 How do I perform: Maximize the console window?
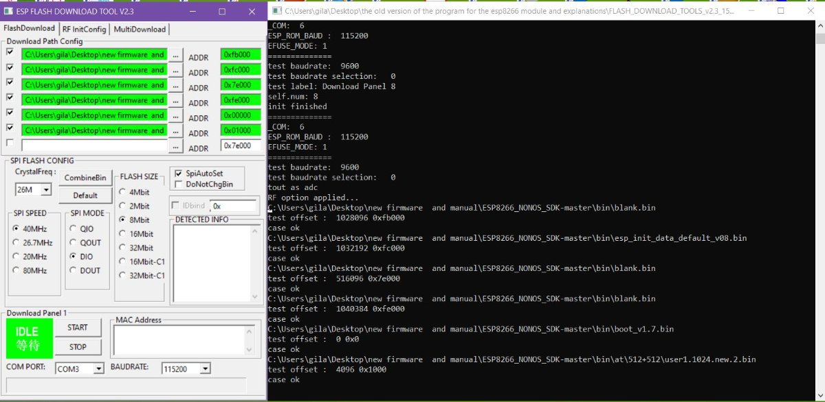(x=780, y=11)
